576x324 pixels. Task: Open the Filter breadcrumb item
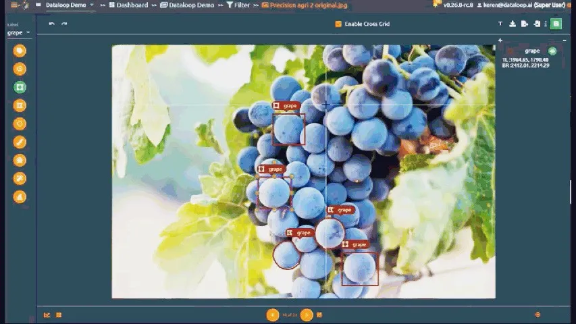pyautogui.click(x=238, y=5)
